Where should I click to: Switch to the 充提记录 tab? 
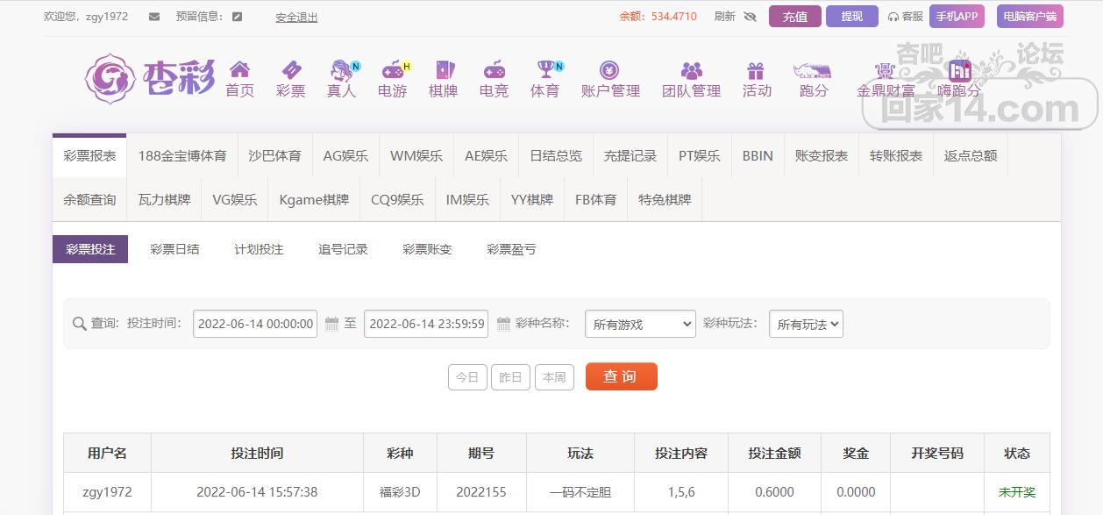click(x=630, y=155)
